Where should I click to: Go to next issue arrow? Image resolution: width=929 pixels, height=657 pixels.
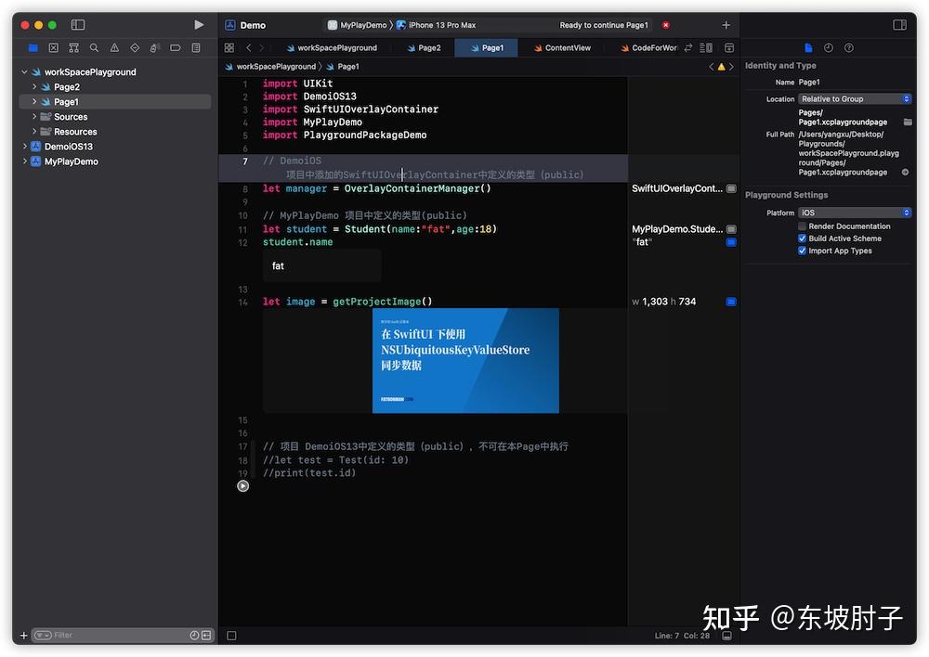pos(732,67)
